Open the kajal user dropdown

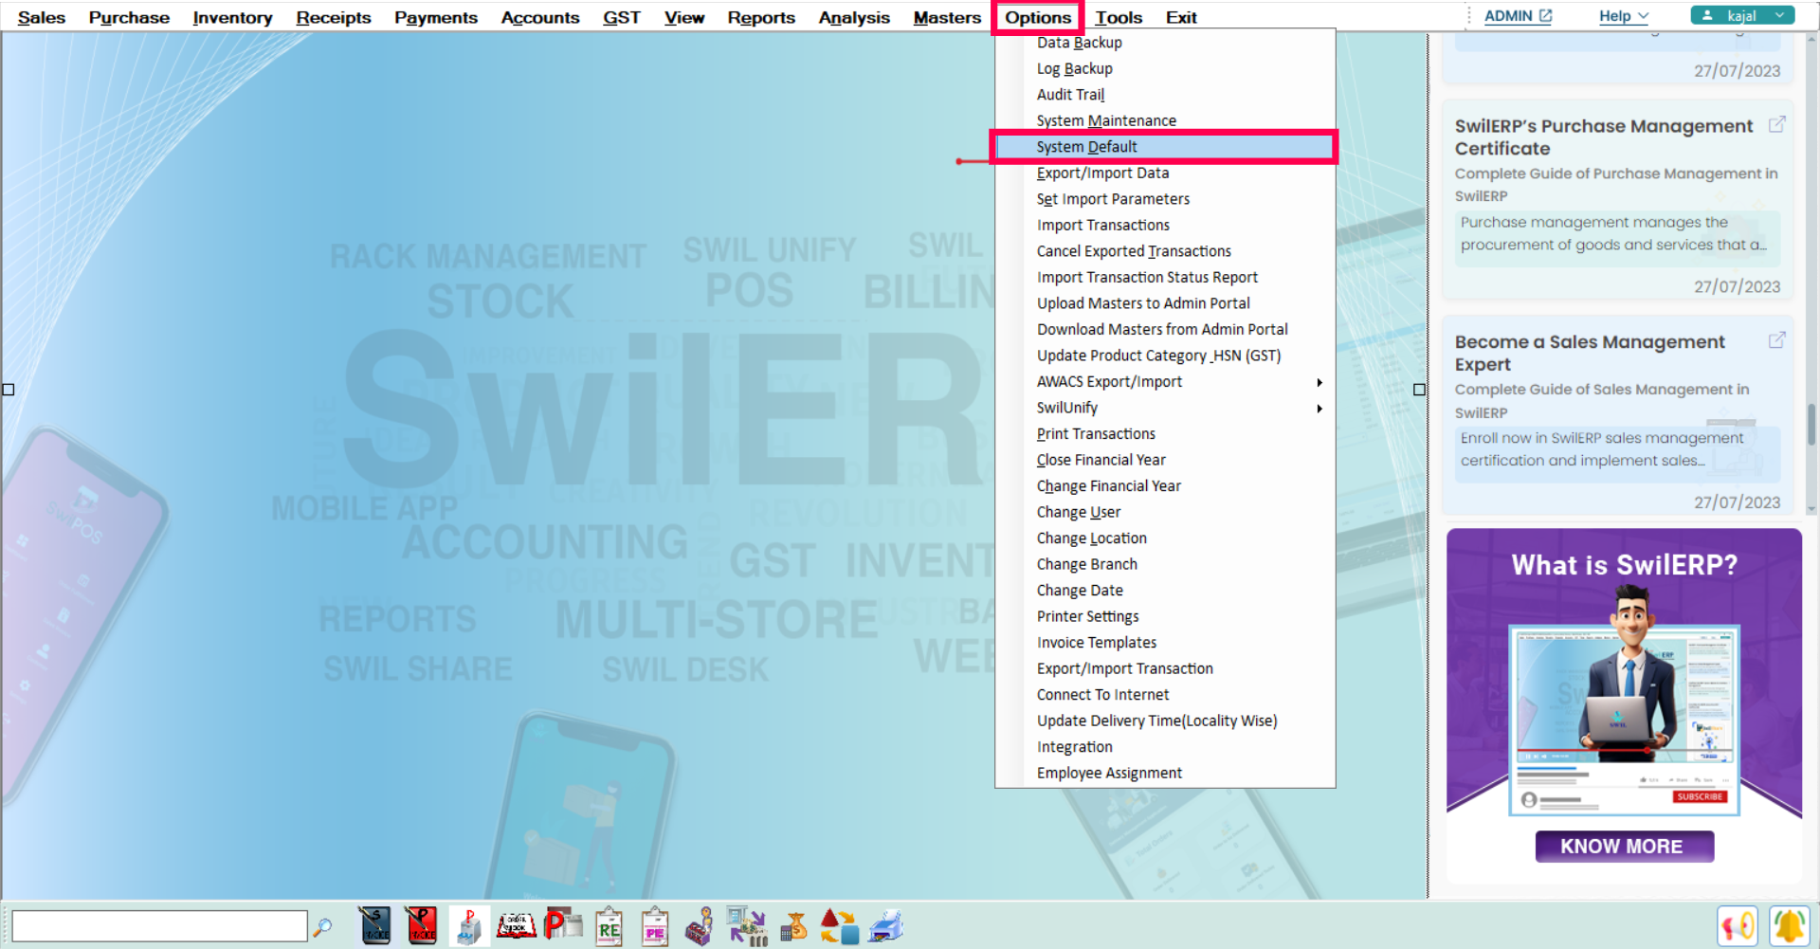[x=1742, y=15]
